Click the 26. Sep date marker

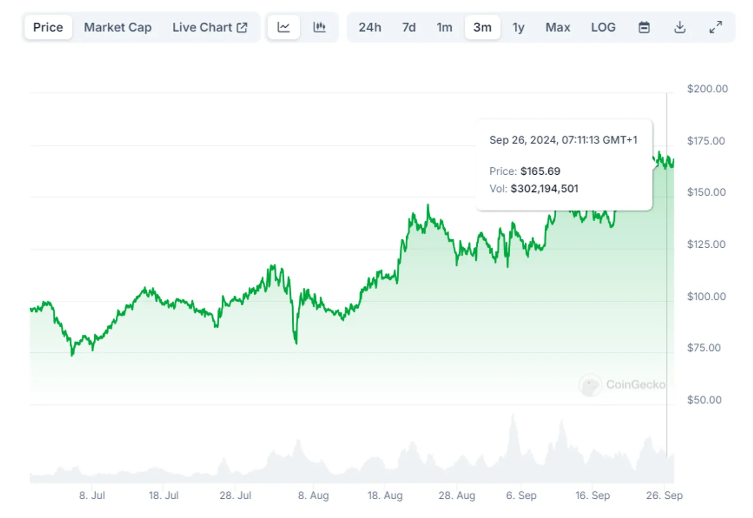(664, 495)
